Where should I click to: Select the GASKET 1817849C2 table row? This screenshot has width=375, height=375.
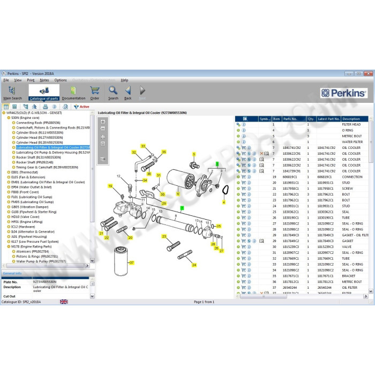tap(302, 241)
